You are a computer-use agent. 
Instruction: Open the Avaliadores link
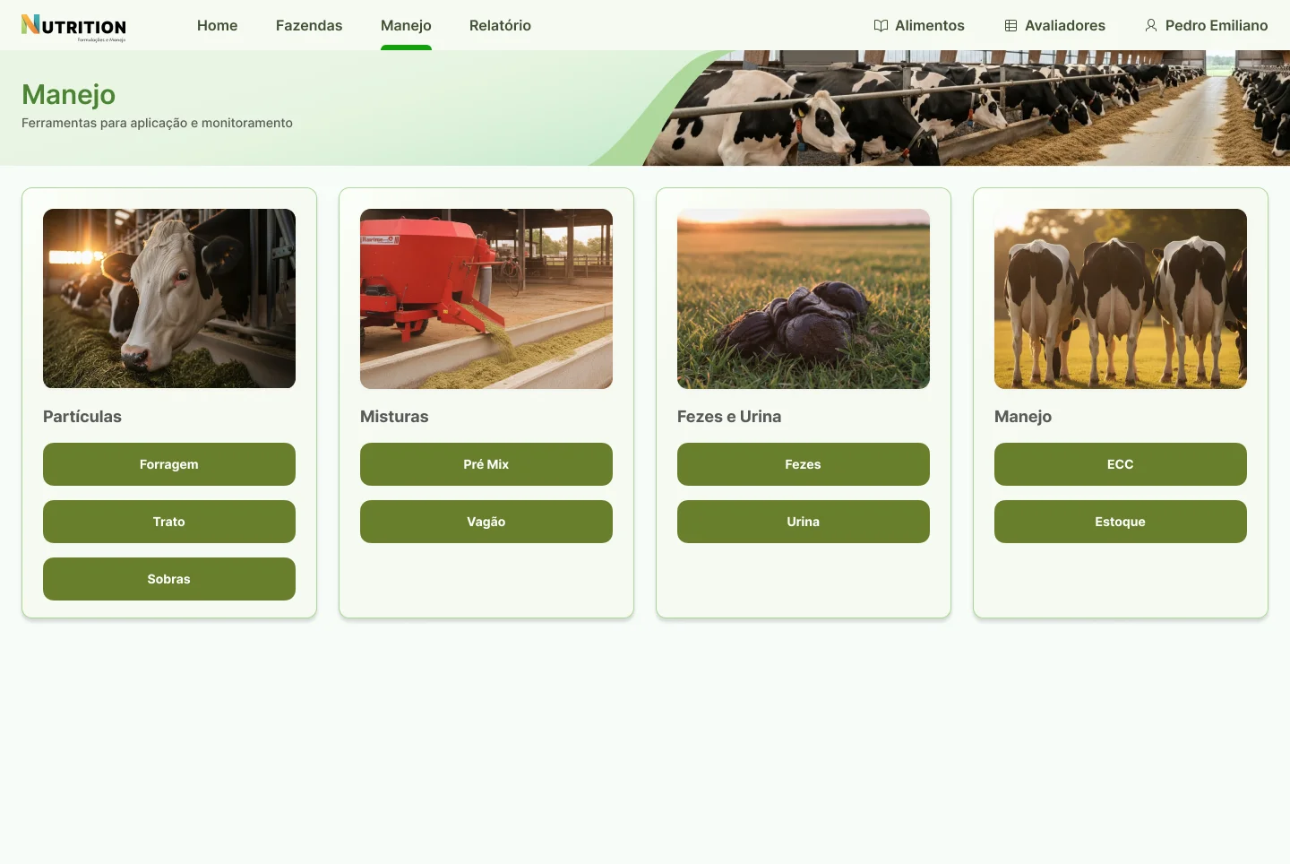point(1054,26)
